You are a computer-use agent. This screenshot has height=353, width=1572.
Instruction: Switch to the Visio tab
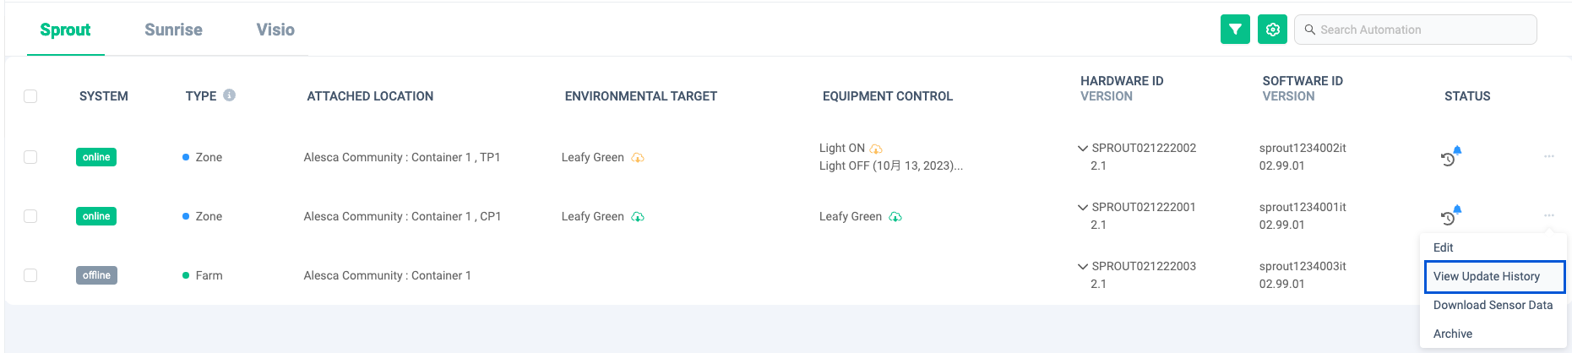(x=275, y=30)
